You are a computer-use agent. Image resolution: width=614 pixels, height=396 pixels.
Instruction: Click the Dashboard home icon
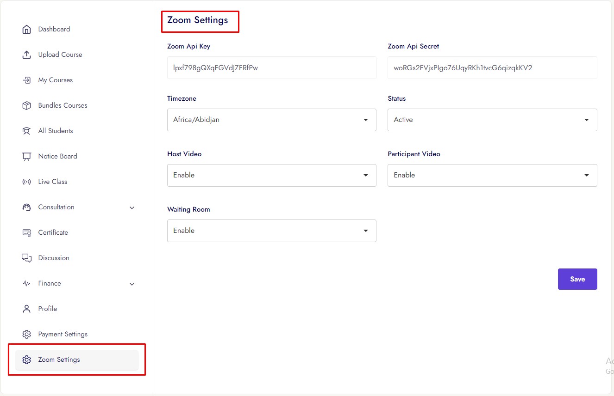(26, 30)
